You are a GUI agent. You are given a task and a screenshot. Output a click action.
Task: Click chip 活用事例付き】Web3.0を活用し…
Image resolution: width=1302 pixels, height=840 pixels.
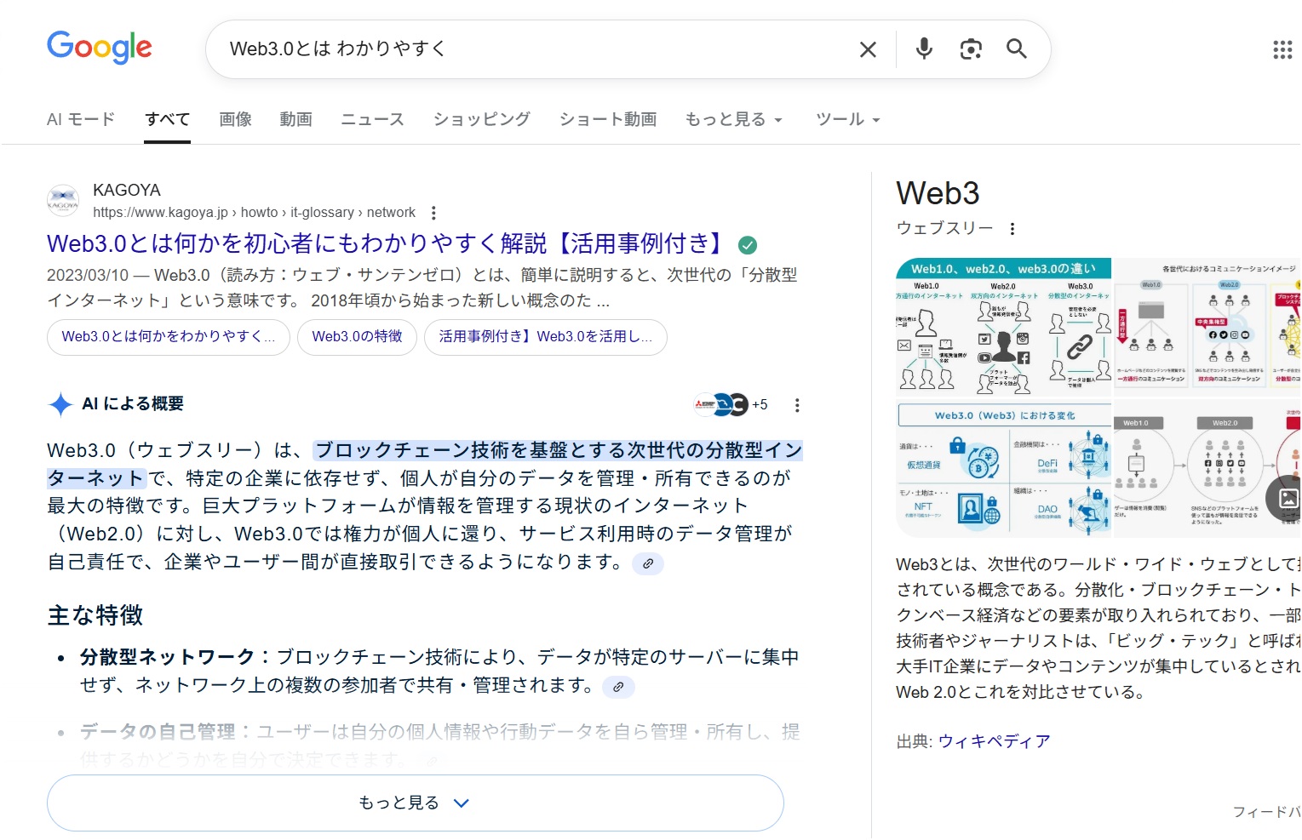click(x=545, y=337)
